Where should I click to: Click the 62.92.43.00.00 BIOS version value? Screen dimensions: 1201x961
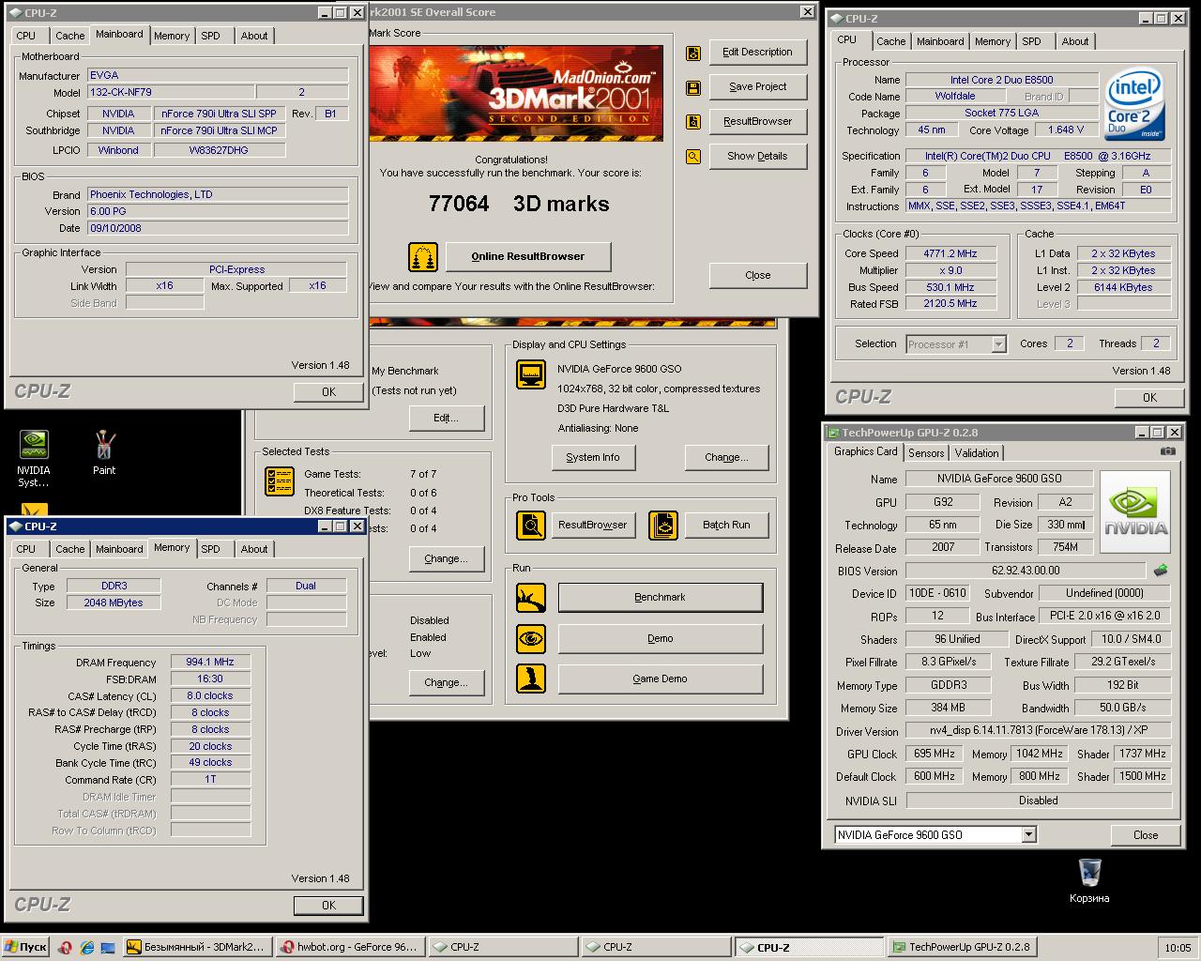[1026, 570]
